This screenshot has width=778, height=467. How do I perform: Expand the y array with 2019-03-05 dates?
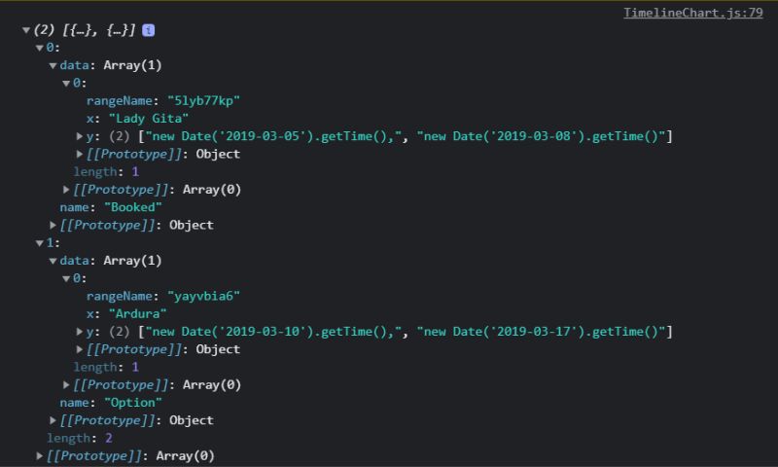(x=80, y=136)
